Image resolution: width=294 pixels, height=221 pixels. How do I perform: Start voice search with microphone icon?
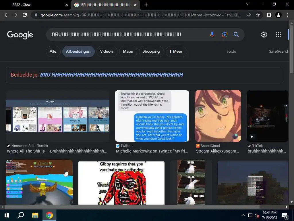[212, 35]
